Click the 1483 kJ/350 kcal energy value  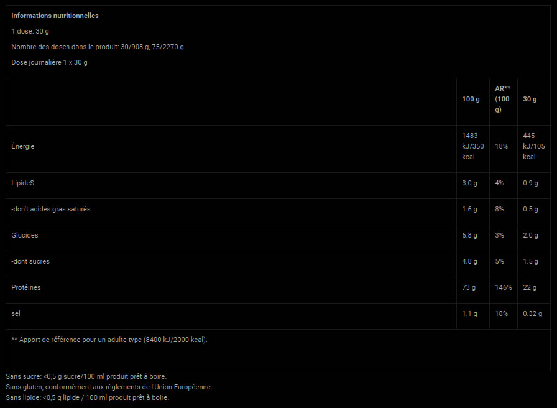472,146
